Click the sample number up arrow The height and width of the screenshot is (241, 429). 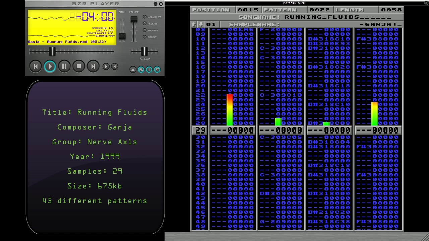click(x=193, y=24)
